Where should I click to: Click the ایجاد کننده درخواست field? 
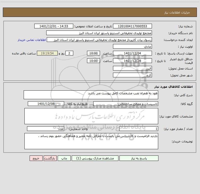99,40
